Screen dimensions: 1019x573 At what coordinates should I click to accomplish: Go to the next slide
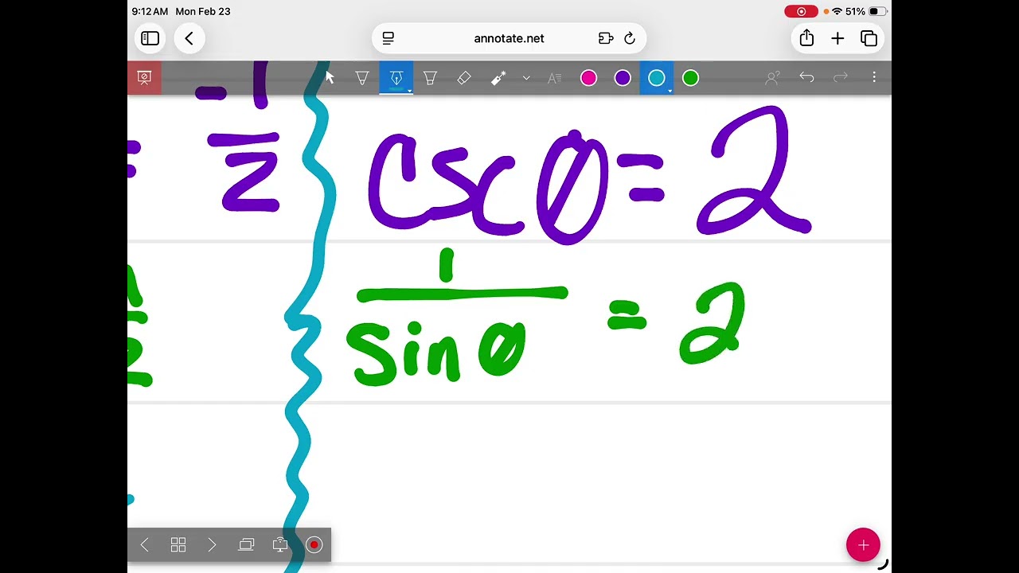click(x=212, y=544)
